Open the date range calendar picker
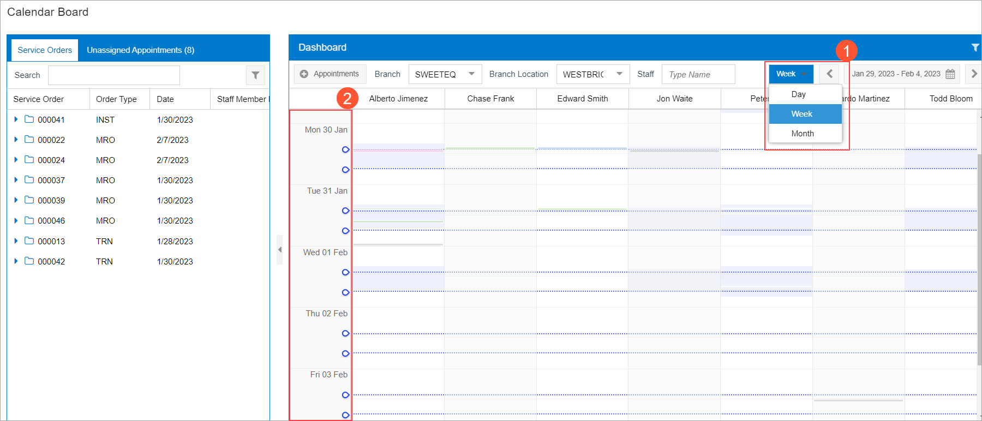Screen dimensions: 982x421 pyautogui.click(x=950, y=74)
